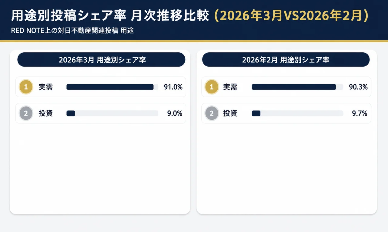Select the 2026年2月 用途別シェア率 header
Image resolution: width=388 pixels, height=232 pixels.
(x=286, y=60)
